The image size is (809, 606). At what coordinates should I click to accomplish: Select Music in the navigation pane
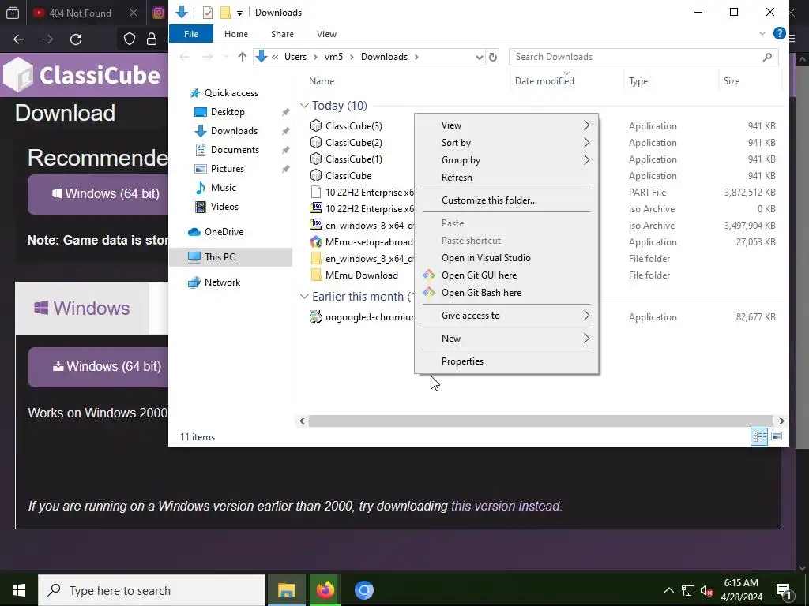[223, 188]
